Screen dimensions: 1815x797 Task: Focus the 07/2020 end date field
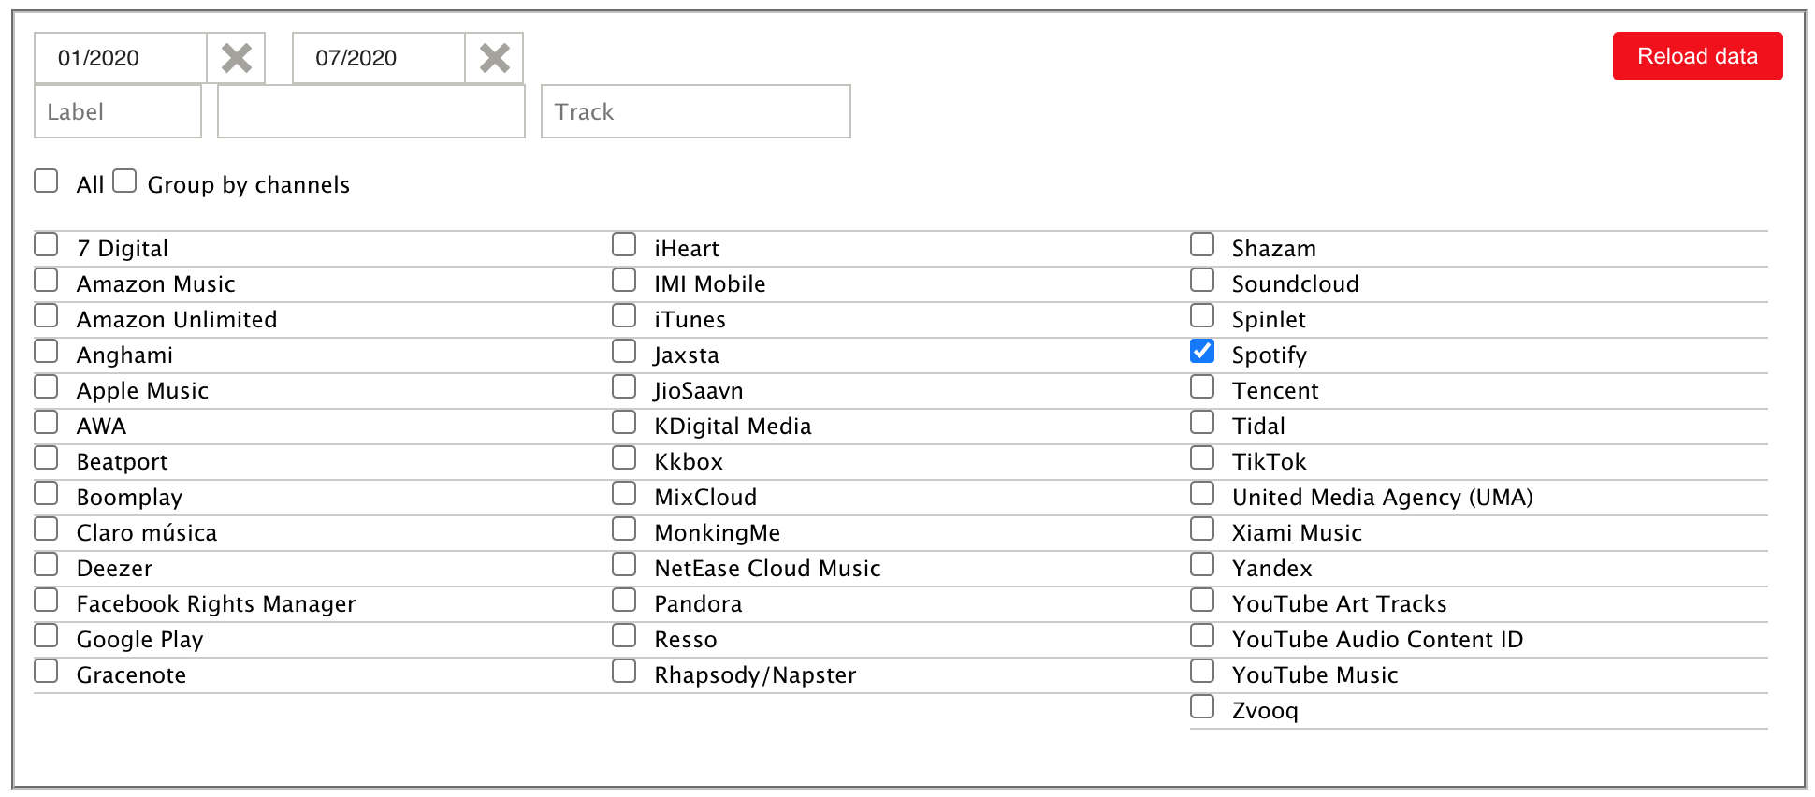coord(379,58)
